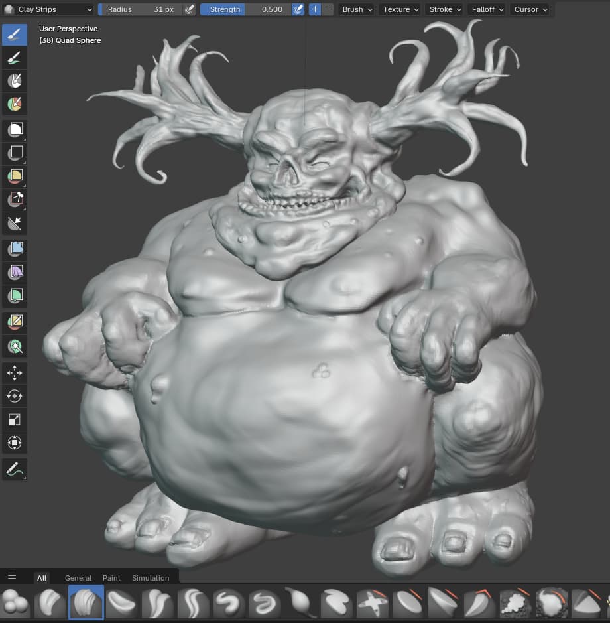Switch to the General brushes tab
Image resolution: width=610 pixels, height=623 pixels.
pos(78,578)
